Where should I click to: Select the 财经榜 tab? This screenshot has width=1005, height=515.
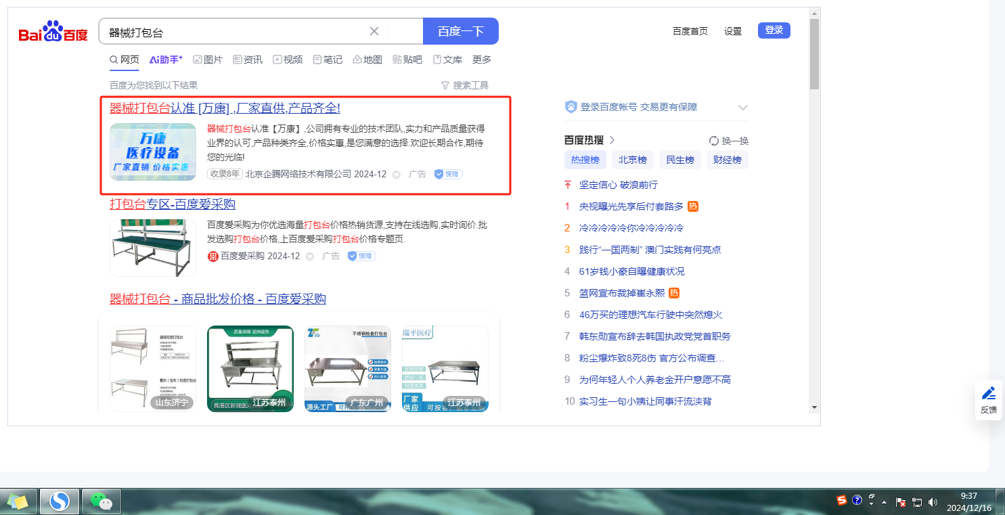pos(728,160)
